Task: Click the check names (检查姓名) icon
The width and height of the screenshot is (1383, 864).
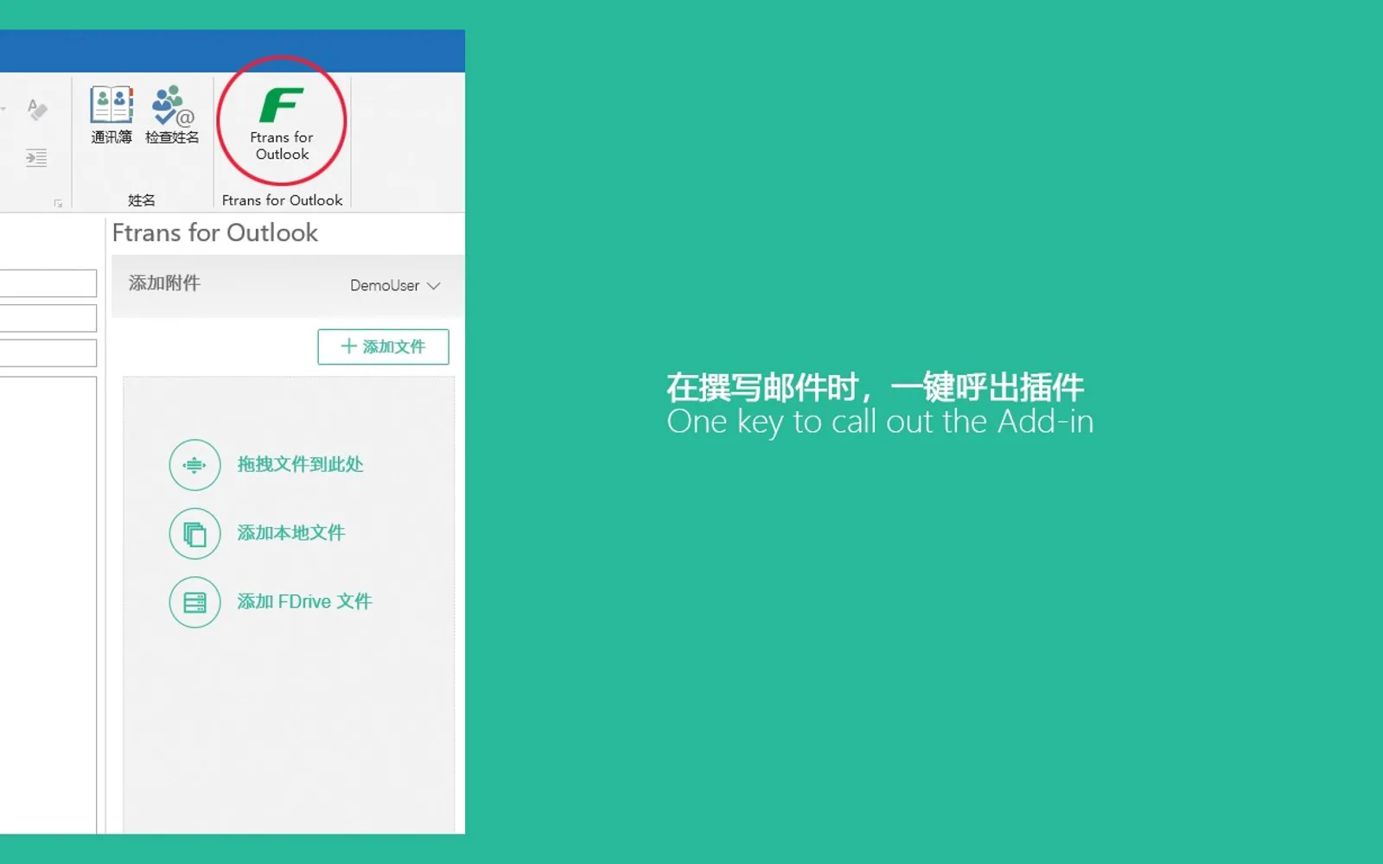Action: point(172,115)
